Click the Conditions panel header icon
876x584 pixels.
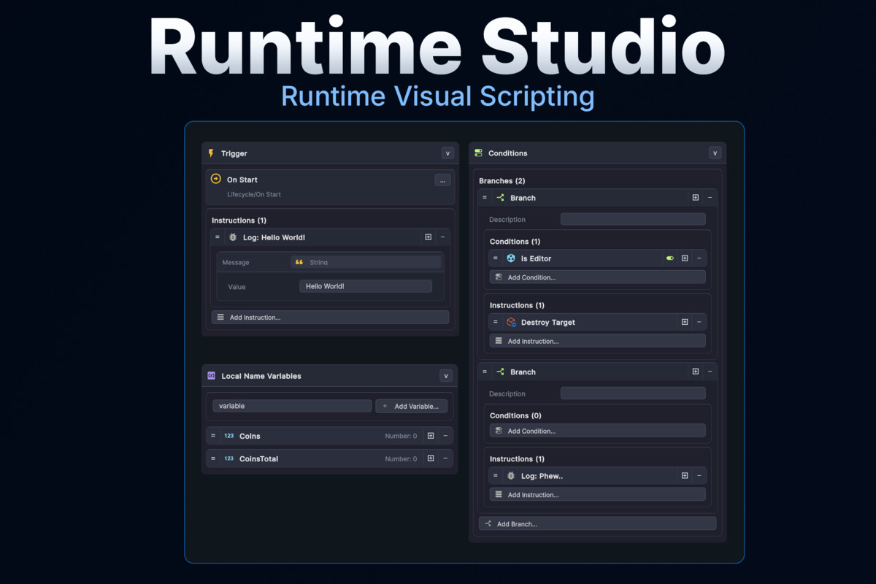(x=478, y=153)
